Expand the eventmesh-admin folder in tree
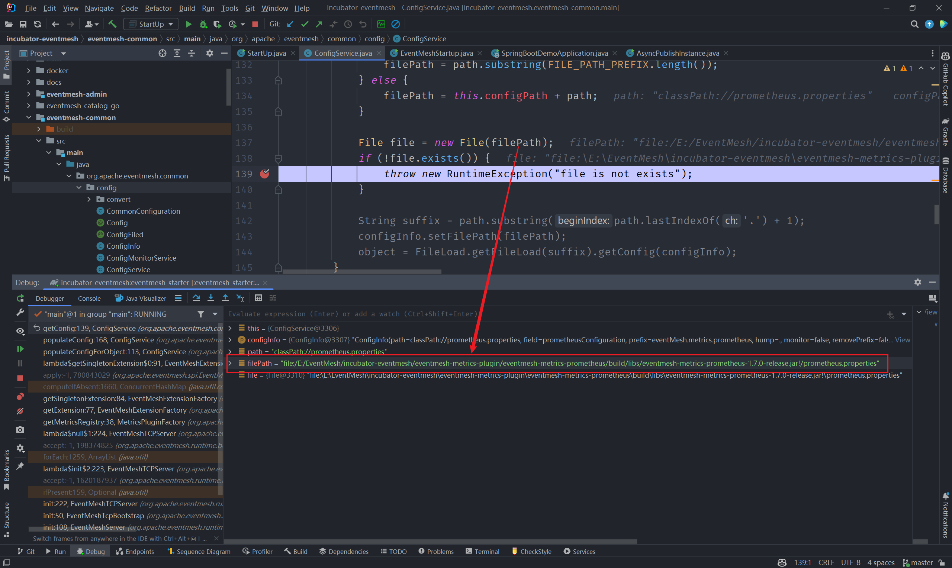Screen dimensions: 952x568 pyautogui.click(x=29, y=94)
